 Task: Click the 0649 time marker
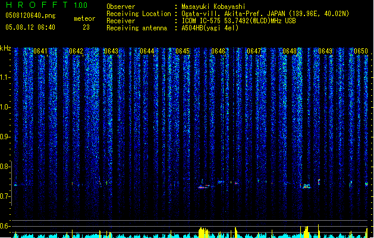325,51
